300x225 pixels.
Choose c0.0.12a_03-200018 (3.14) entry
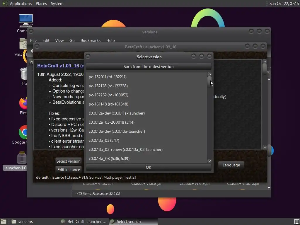(146, 122)
